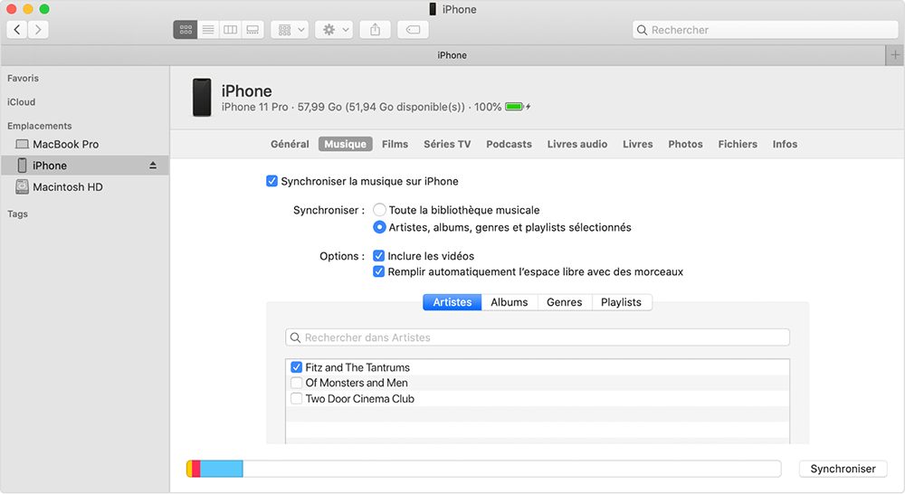
Task: Select column view in toolbar
Action: (231, 30)
